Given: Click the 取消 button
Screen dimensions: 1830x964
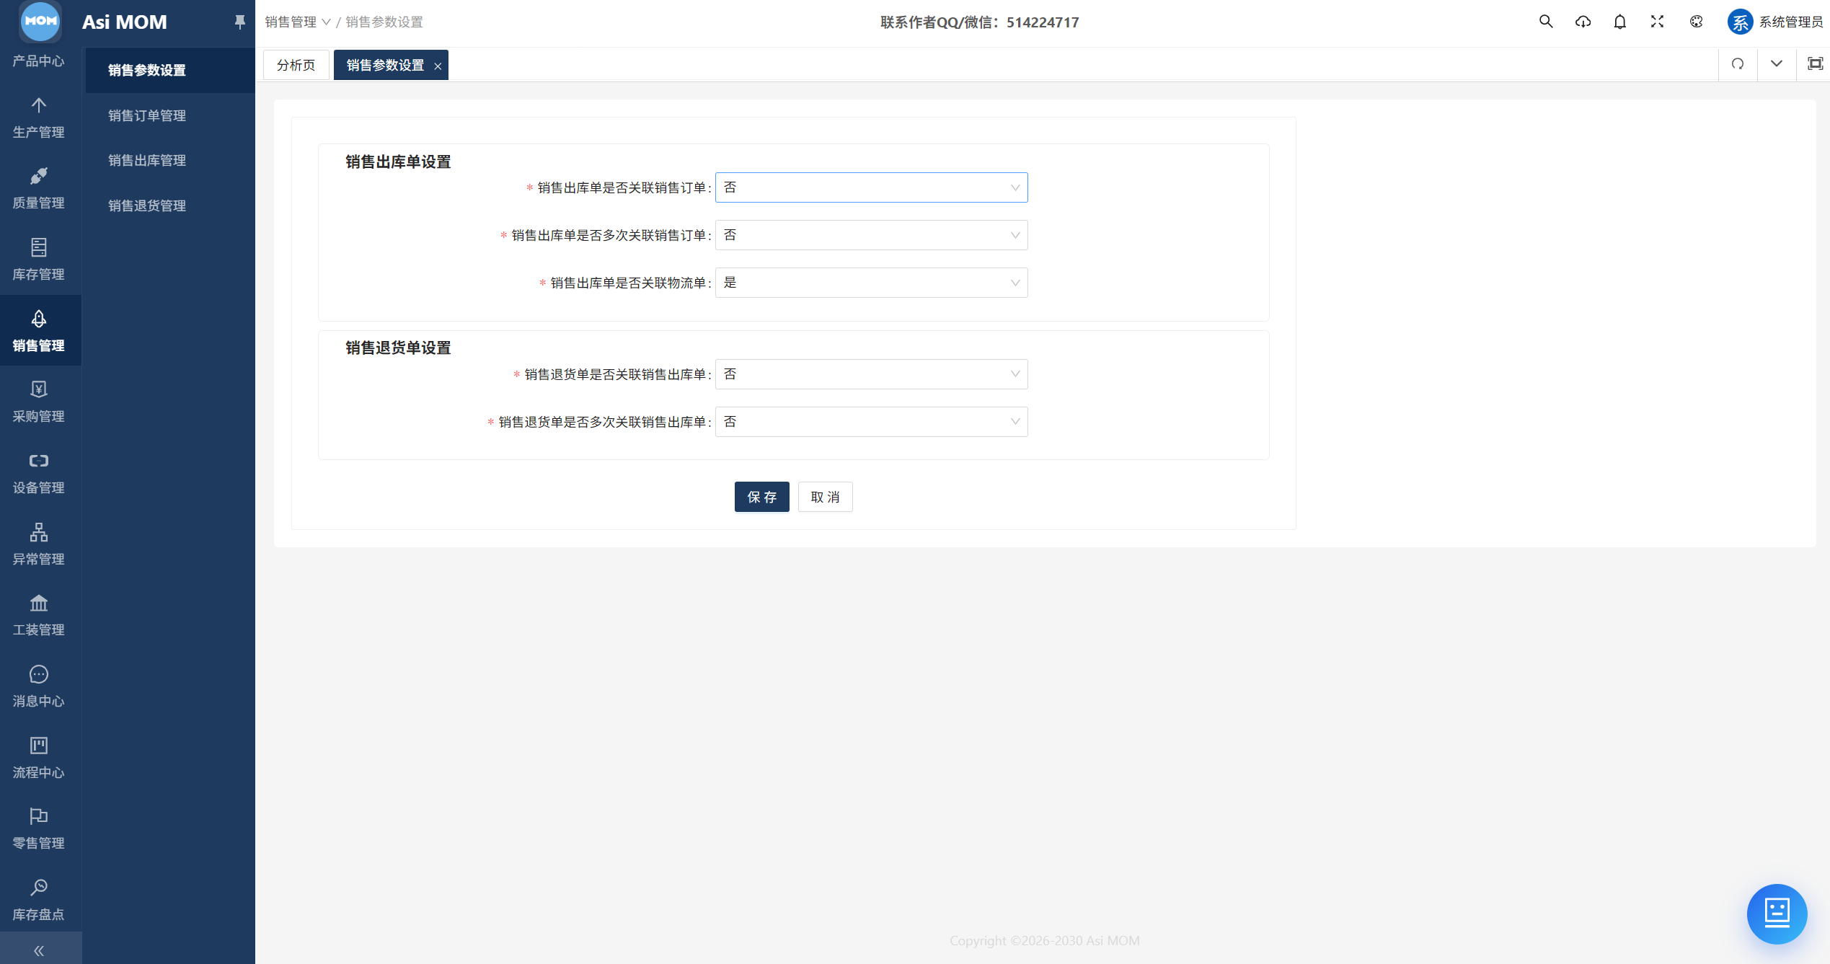Looking at the screenshot, I should tap(825, 497).
